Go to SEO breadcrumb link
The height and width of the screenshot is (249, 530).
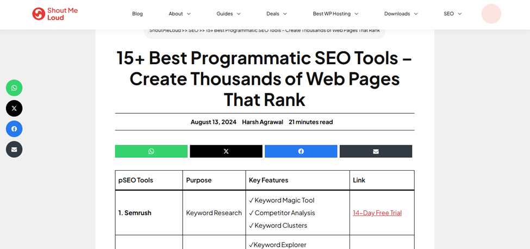click(x=194, y=30)
